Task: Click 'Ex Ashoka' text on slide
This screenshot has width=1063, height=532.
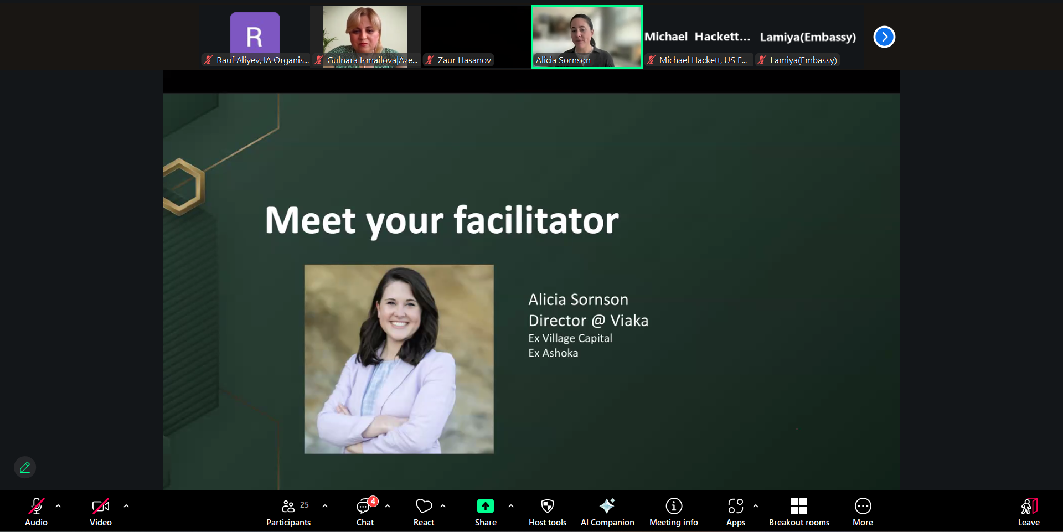Action: click(x=553, y=353)
